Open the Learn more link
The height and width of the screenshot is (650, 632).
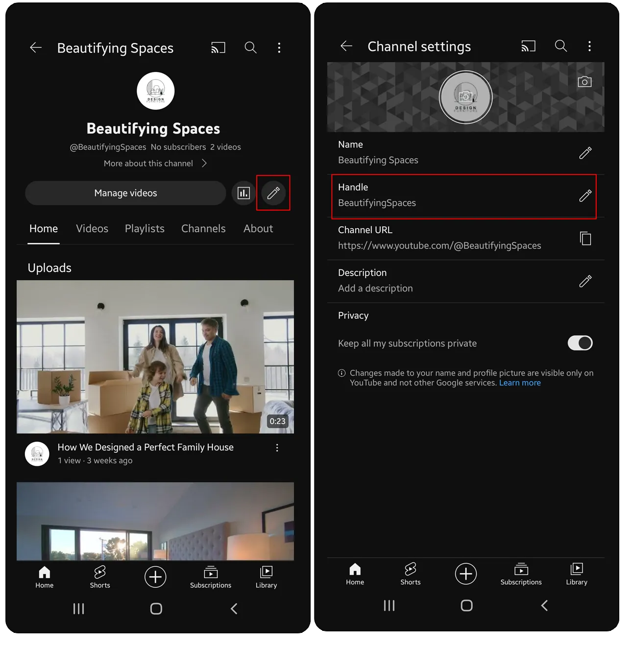520,383
